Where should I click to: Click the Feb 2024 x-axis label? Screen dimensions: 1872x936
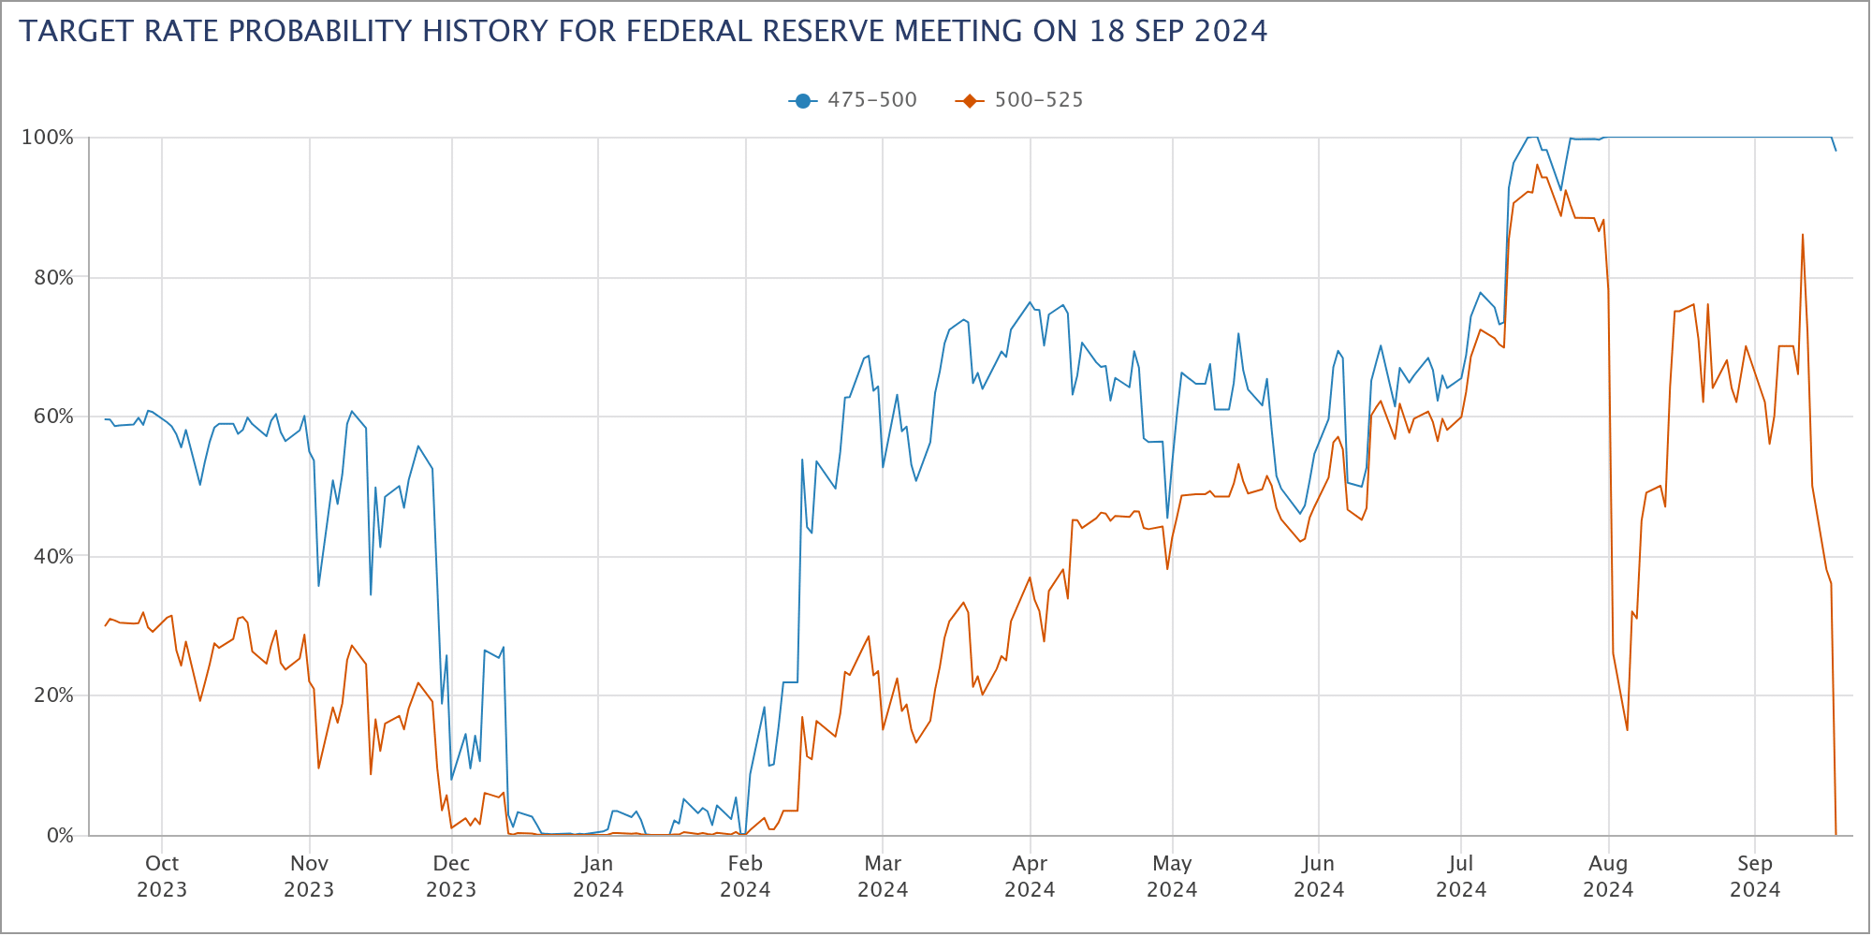click(745, 876)
